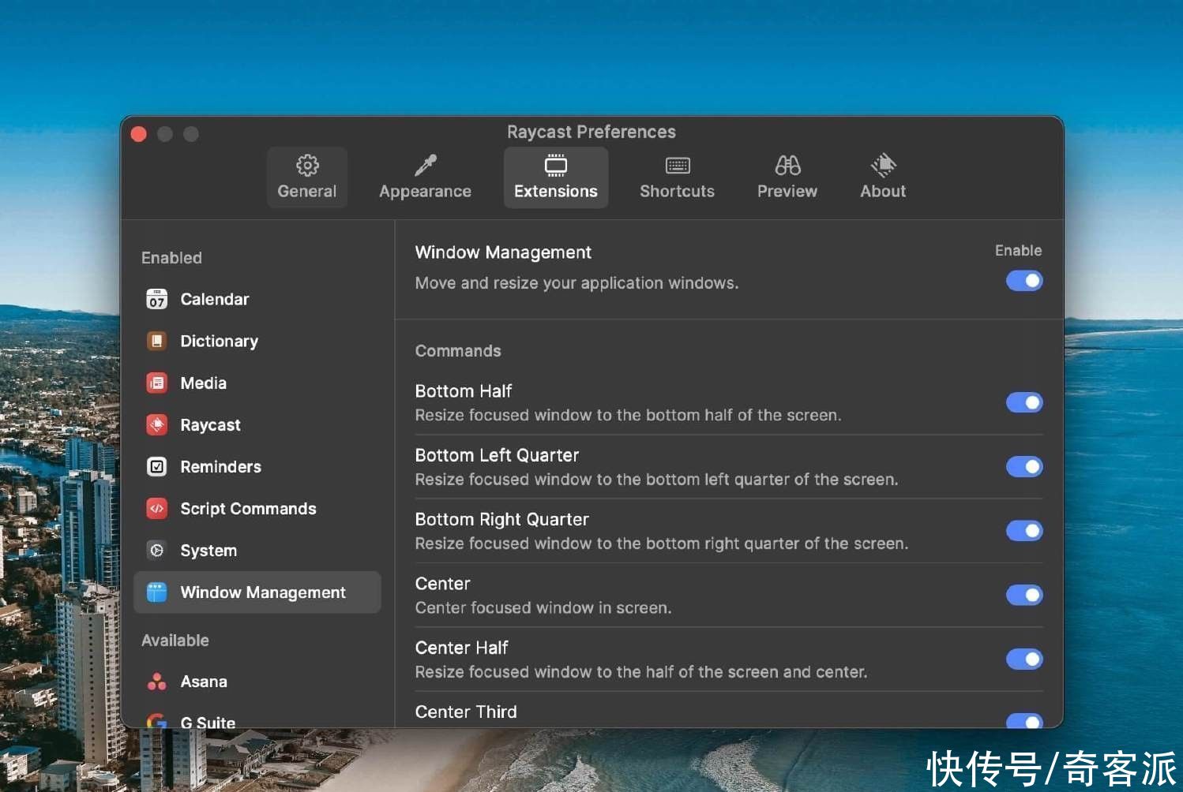Viewport: 1183px width, 792px height.
Task: Click the Dictionary book icon
Action: [157, 341]
